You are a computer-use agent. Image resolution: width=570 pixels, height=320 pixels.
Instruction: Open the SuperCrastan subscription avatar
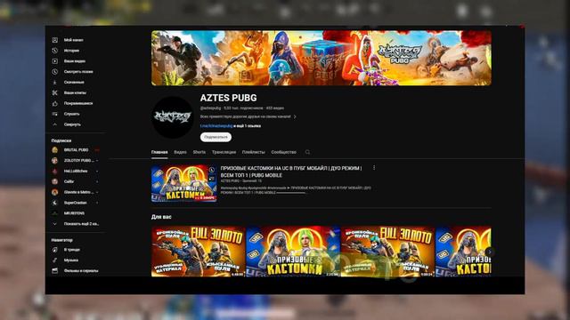point(55,203)
